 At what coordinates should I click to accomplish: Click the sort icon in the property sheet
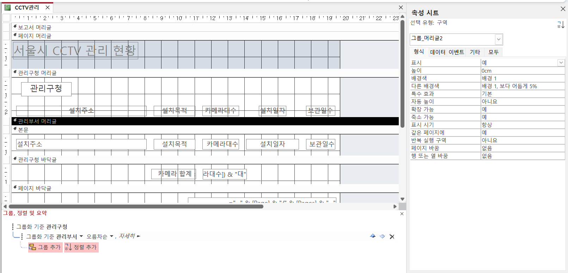click(x=561, y=25)
